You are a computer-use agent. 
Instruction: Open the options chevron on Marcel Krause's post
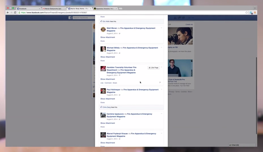point(161,133)
